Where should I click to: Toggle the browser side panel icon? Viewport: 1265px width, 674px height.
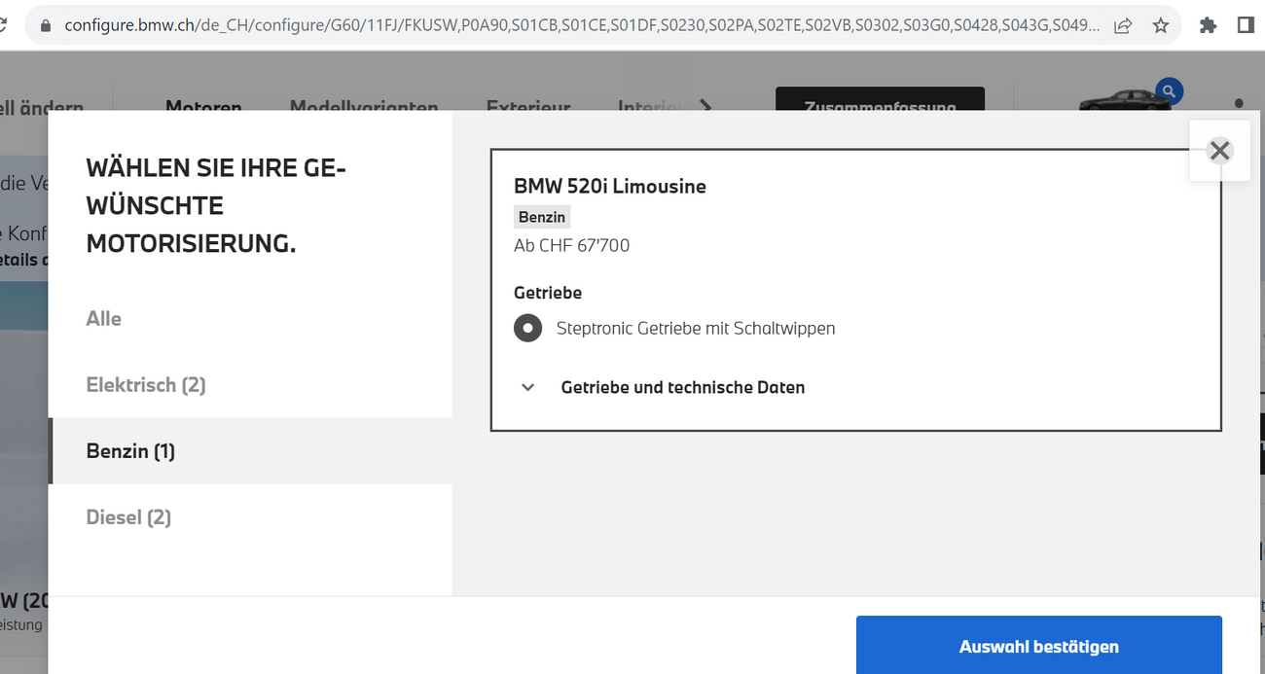point(1246,25)
